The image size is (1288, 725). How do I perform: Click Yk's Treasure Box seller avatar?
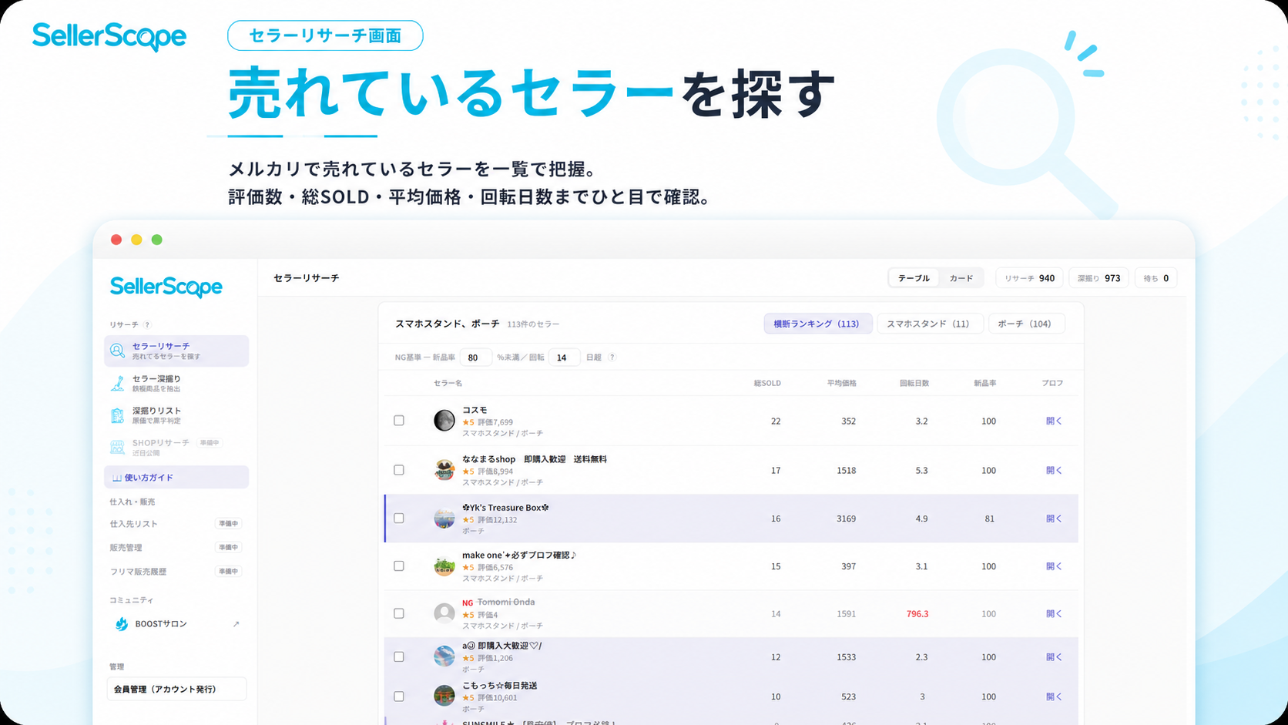click(x=444, y=519)
